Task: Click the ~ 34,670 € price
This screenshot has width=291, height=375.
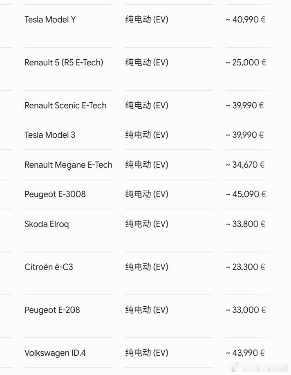Action: 245,165
